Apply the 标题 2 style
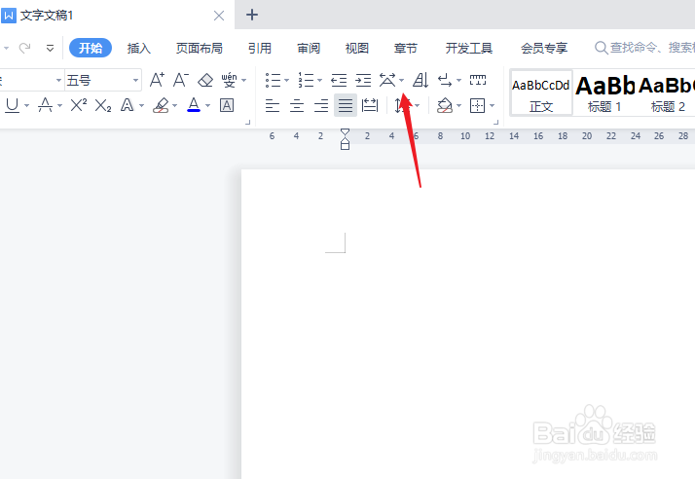 coord(668,92)
